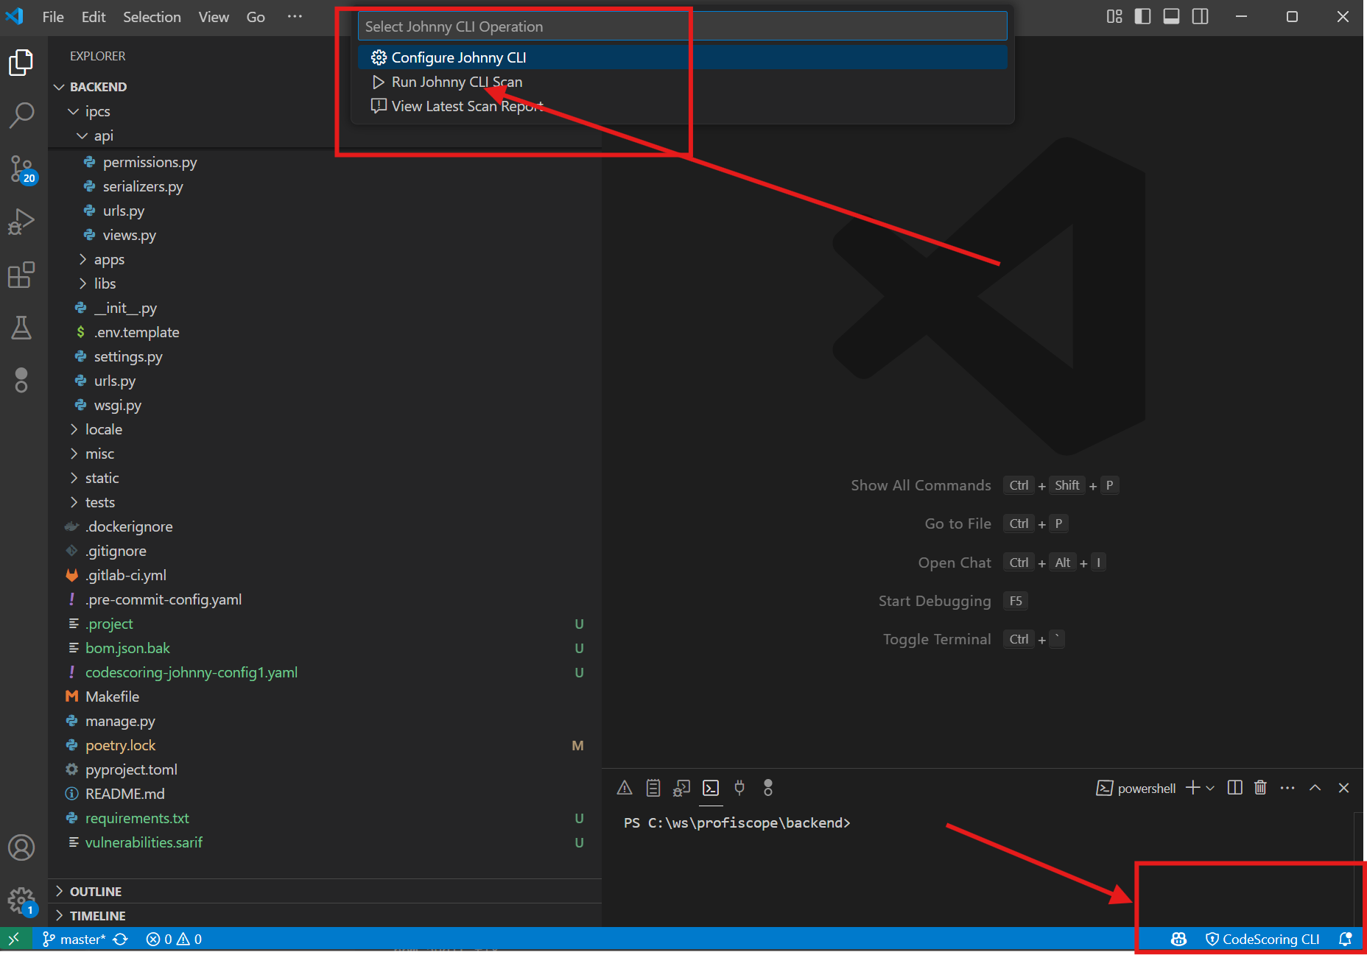Open the File menu
This screenshot has height=955, width=1367.
[x=53, y=16]
